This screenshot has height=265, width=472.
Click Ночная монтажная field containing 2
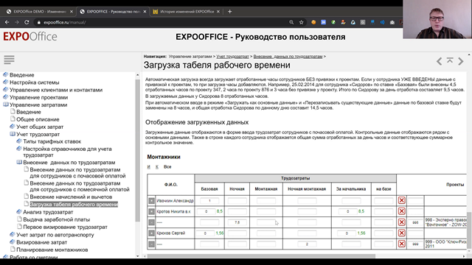[x=307, y=244]
